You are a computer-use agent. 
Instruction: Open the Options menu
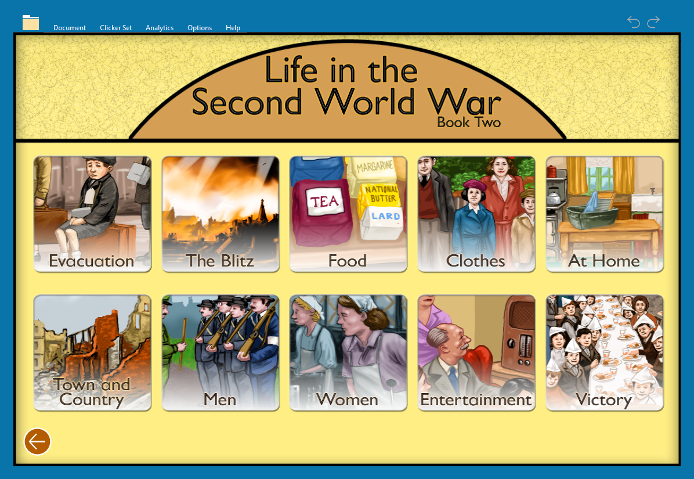click(x=200, y=28)
